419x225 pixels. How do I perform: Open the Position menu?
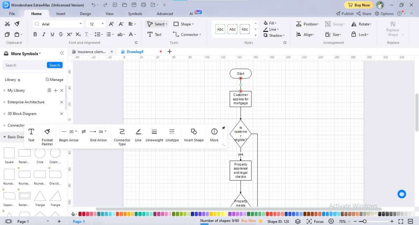[307, 24]
